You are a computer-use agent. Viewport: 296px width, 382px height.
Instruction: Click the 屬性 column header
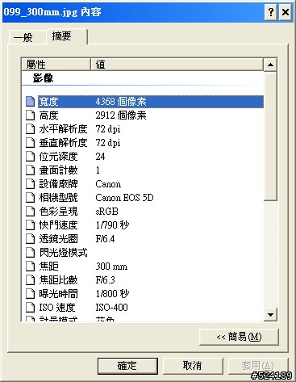tap(56, 65)
